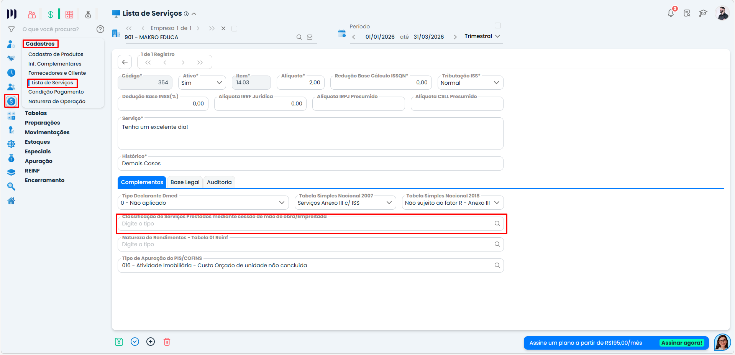Switch to the Complementos tab

142,182
